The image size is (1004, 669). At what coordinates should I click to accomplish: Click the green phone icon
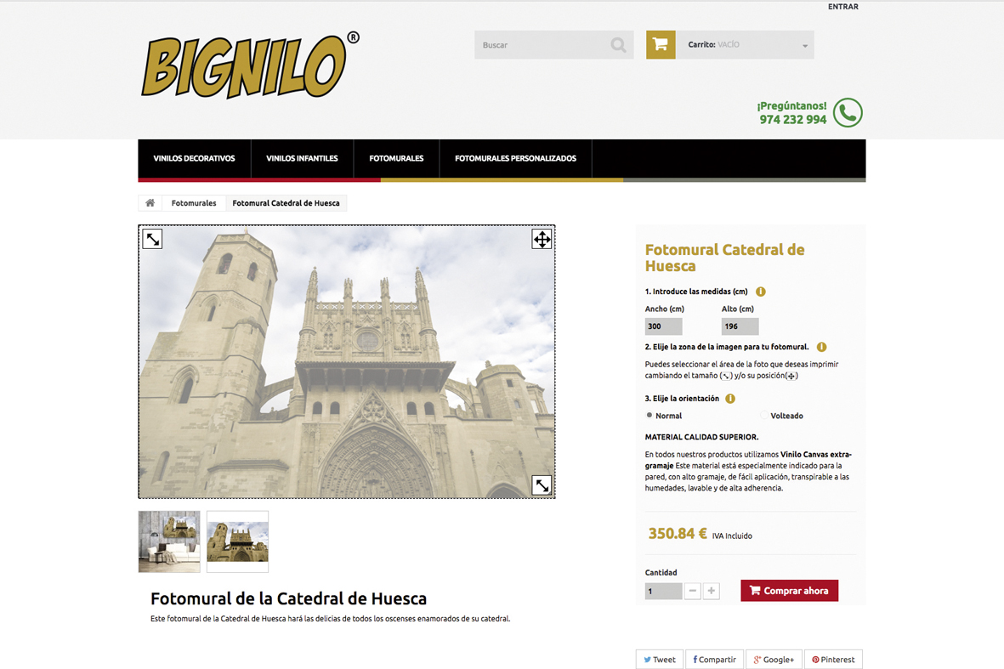pos(848,112)
